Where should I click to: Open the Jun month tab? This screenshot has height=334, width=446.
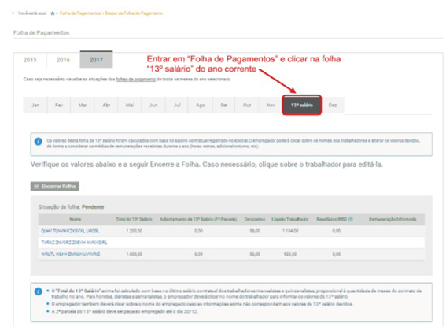click(153, 106)
